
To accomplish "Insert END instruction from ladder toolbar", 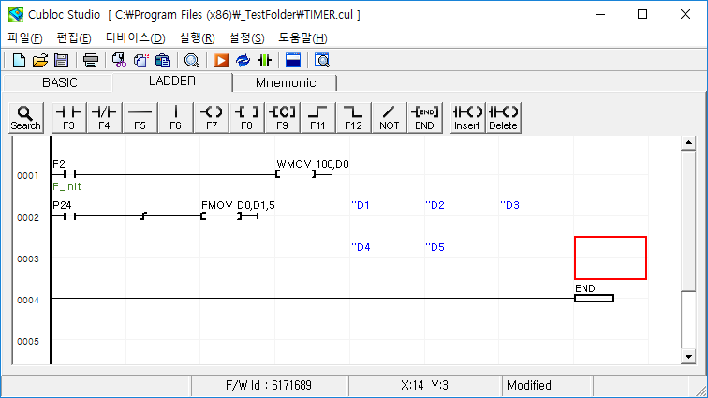I will pos(424,116).
